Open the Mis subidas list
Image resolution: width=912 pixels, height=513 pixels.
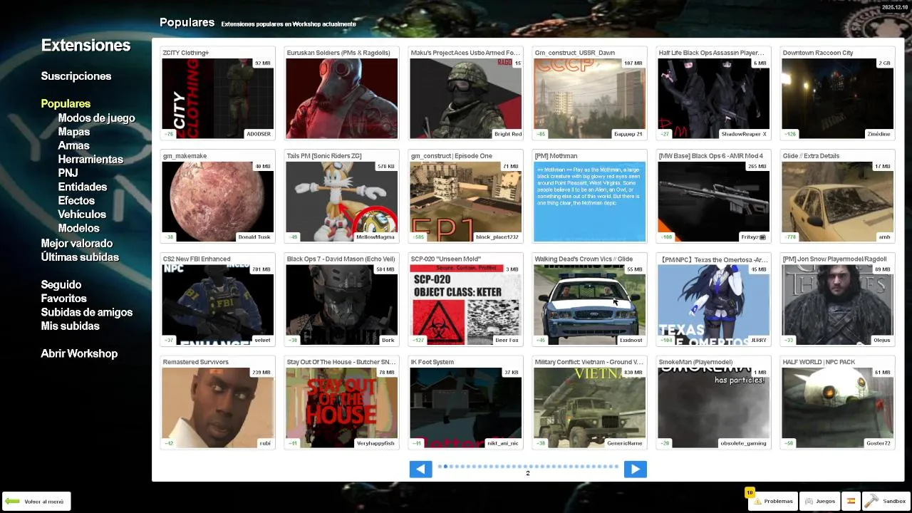point(70,326)
